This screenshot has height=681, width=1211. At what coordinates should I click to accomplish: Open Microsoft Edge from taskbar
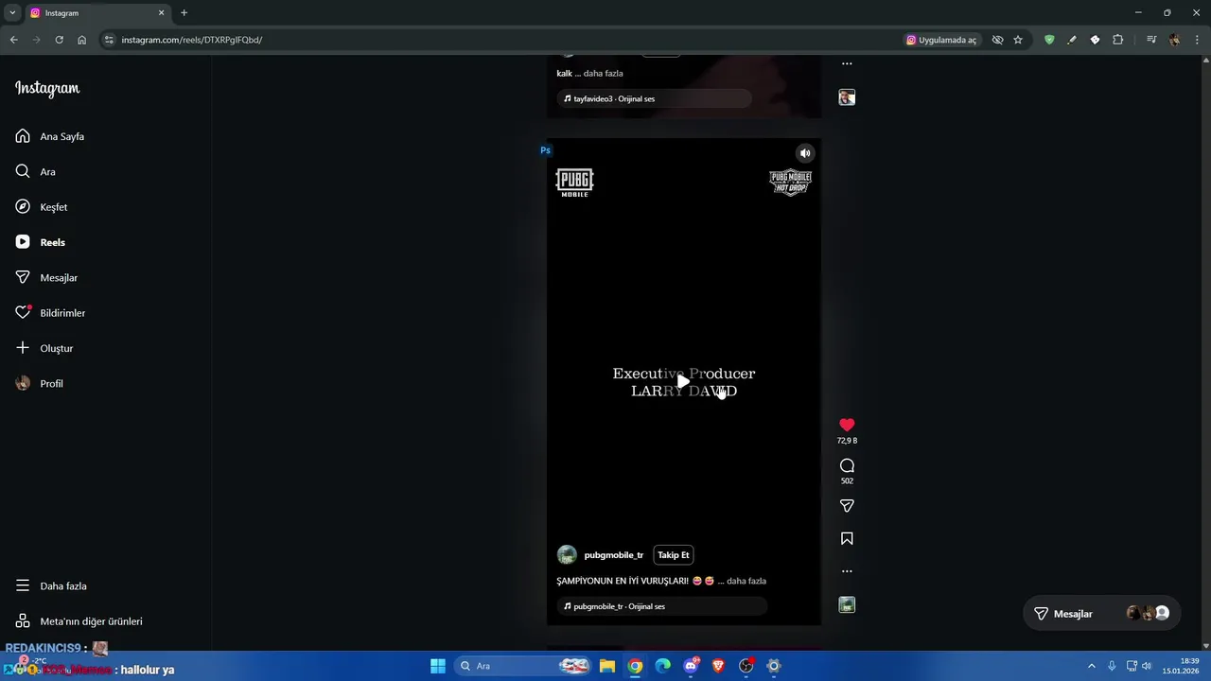point(663,666)
